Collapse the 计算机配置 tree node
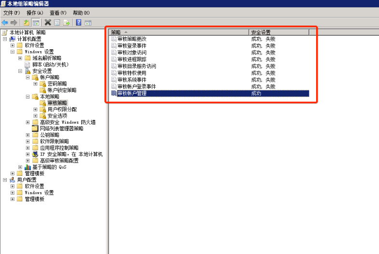379x254 pixels. [x=5, y=39]
